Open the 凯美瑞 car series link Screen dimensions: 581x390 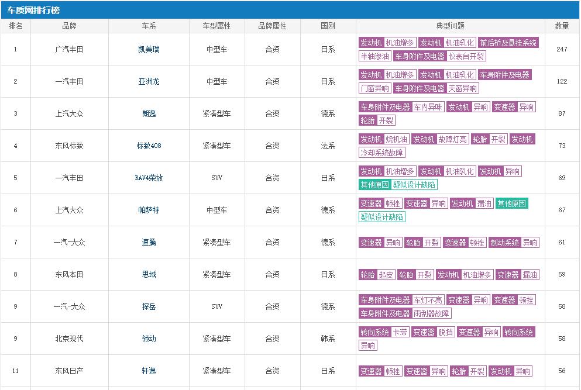coord(149,50)
